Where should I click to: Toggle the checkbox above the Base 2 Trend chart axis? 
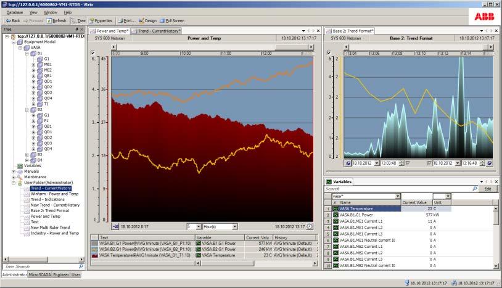click(x=329, y=52)
